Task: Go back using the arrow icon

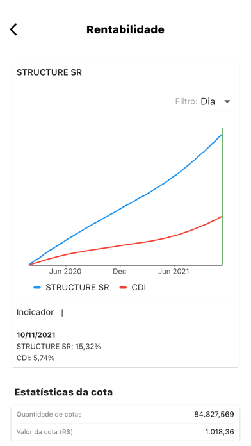Action: coord(13,29)
